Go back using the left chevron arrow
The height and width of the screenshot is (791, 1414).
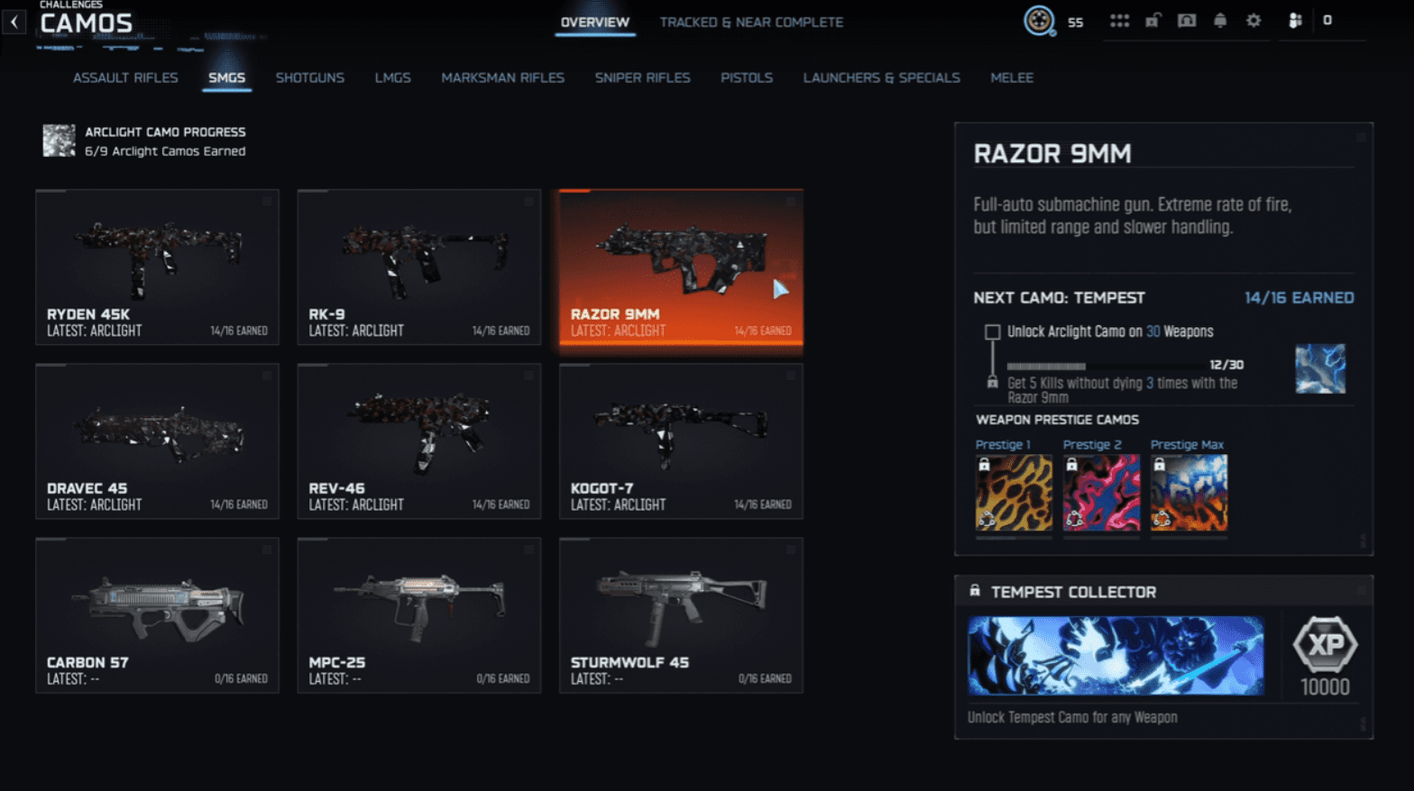coord(14,23)
